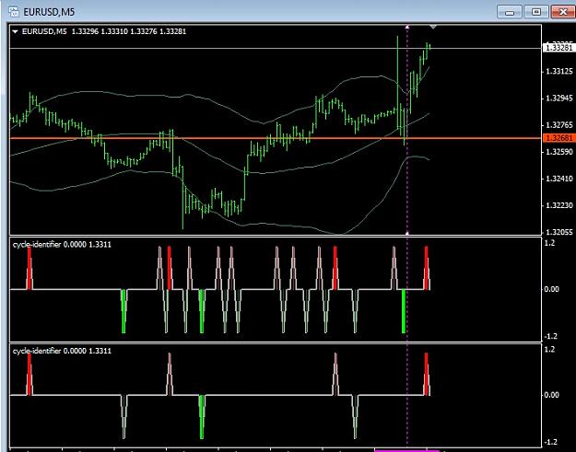
Task: Maximize the EURUSD,M5 chart window
Action: 536,12
